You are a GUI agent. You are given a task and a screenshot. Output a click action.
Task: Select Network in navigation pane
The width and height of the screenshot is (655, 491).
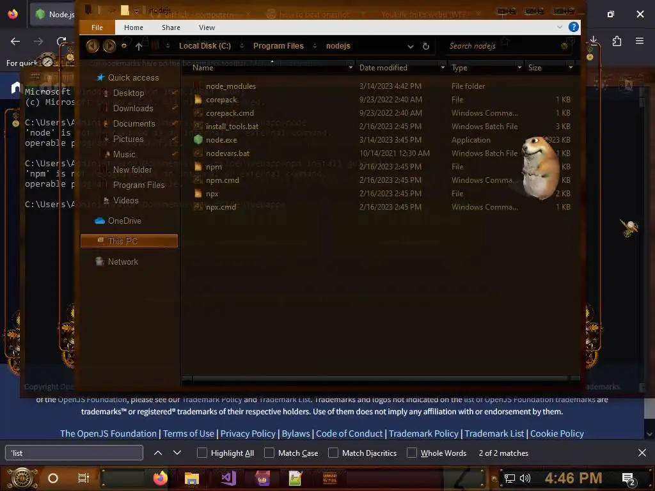click(123, 261)
